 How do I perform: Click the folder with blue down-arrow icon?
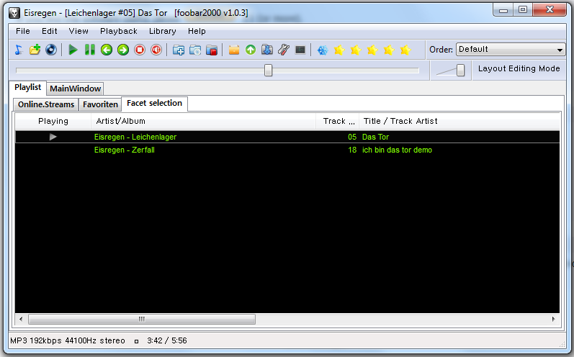267,50
